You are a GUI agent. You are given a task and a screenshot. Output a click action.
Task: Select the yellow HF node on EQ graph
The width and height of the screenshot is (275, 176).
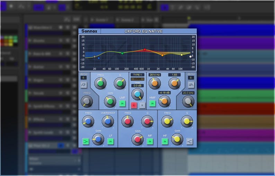pos(181,55)
